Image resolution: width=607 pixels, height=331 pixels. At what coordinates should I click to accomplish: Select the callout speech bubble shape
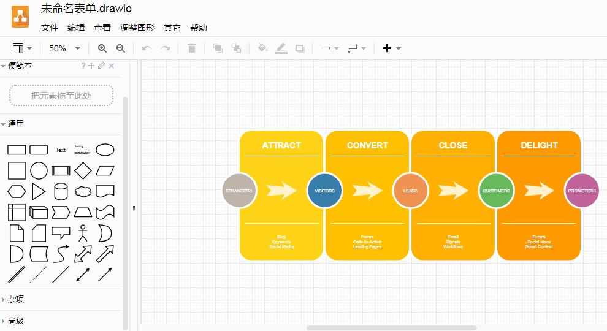pyautogui.click(x=61, y=233)
